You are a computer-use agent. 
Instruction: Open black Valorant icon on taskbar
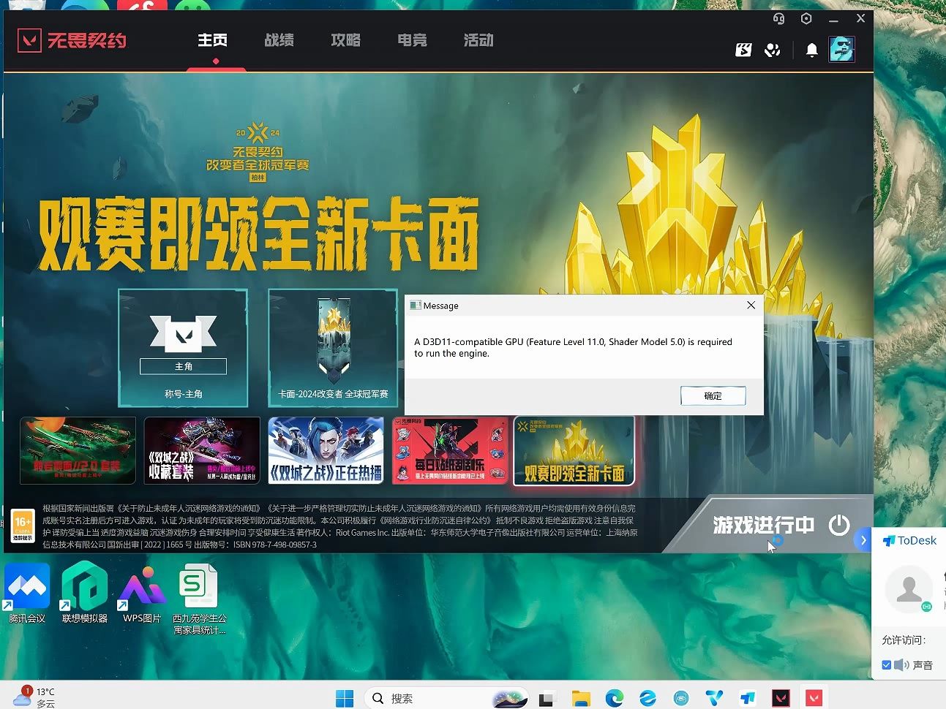(781, 699)
